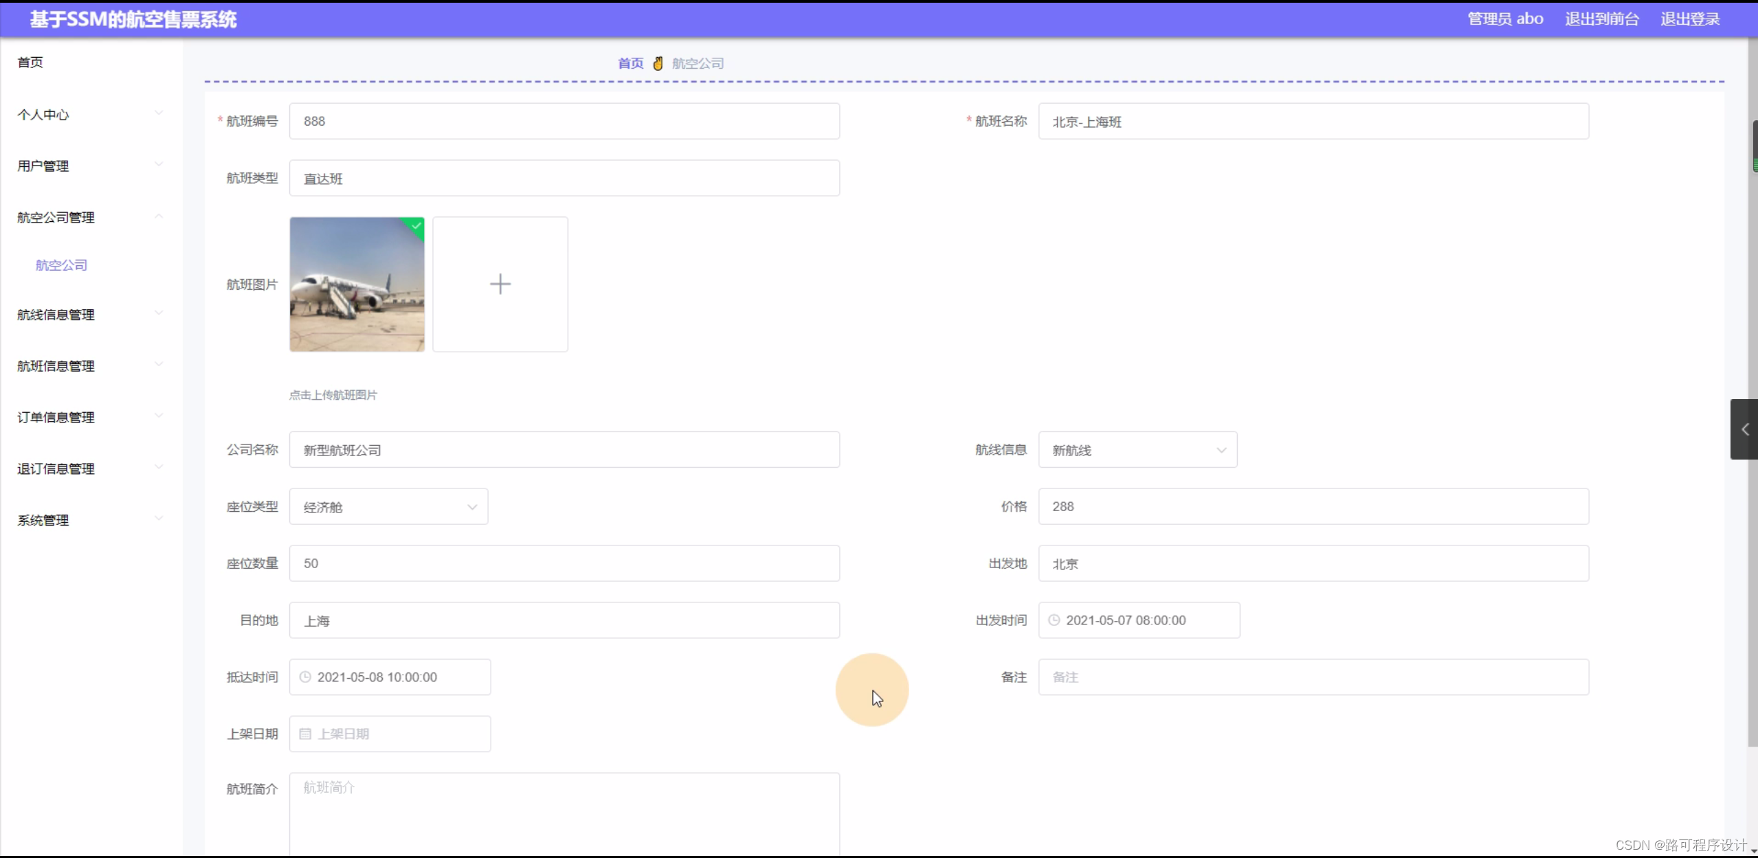Screen dimensions: 1758x858
Task: Click the calendar icon in the 上架日期 field
Action: click(x=305, y=733)
